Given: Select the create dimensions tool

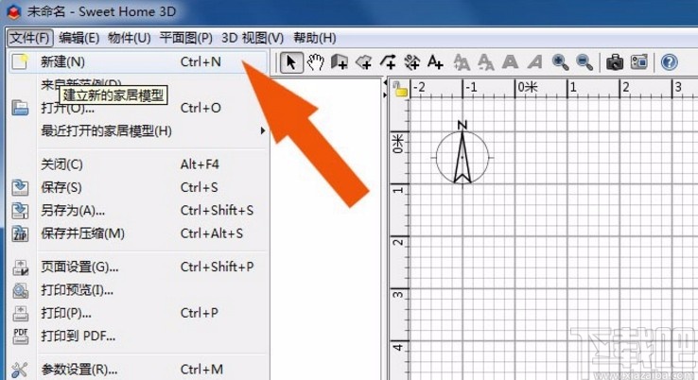Looking at the screenshot, I should (x=411, y=62).
